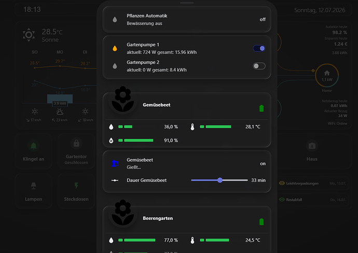This screenshot has width=358, height=253.
Task: Open the Gemüsebeet Gießt... entry
Action: coord(187,164)
